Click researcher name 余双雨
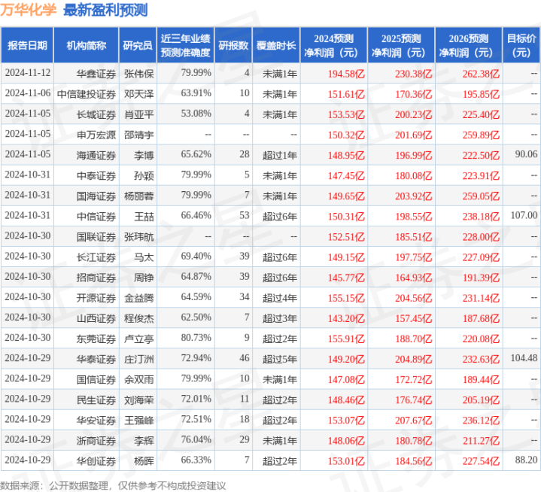This screenshot has height=492, width=541. pos(138,379)
